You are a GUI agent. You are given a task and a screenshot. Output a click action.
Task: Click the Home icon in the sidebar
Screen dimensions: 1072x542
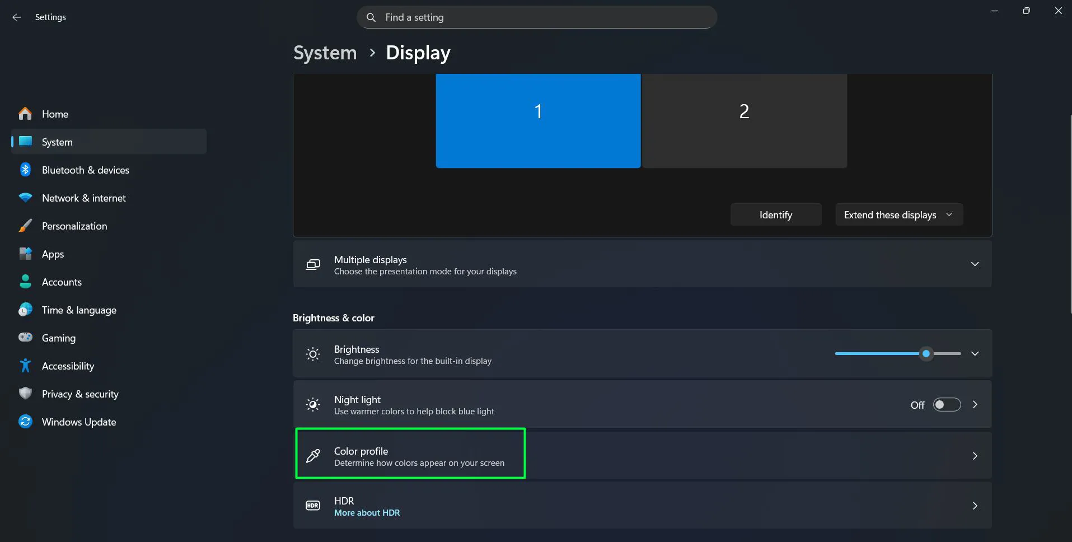coord(25,114)
